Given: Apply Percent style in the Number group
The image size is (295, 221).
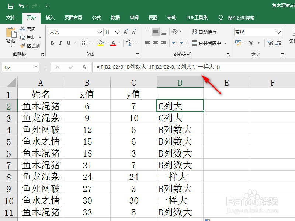Looking at the screenshot, I should [x=251, y=43].
